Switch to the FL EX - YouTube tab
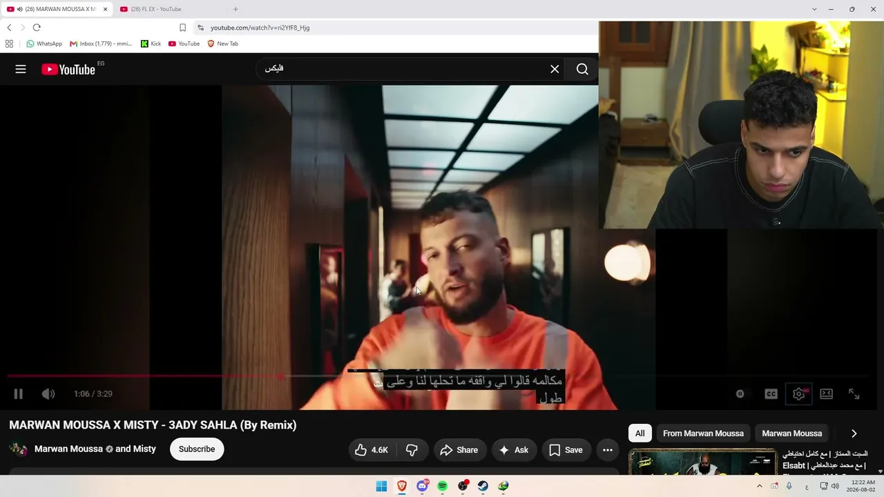The height and width of the screenshot is (497, 884). (169, 9)
